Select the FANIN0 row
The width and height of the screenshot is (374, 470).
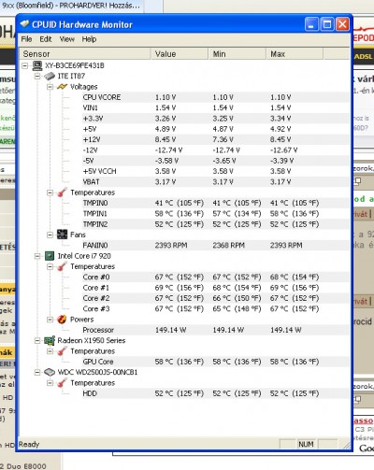coord(215,246)
